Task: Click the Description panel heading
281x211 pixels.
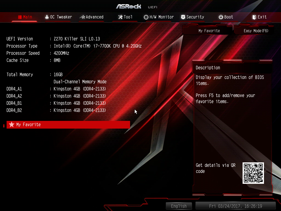Action: tap(208, 68)
